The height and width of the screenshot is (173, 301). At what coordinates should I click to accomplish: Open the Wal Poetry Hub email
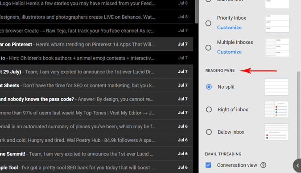coord(97,140)
